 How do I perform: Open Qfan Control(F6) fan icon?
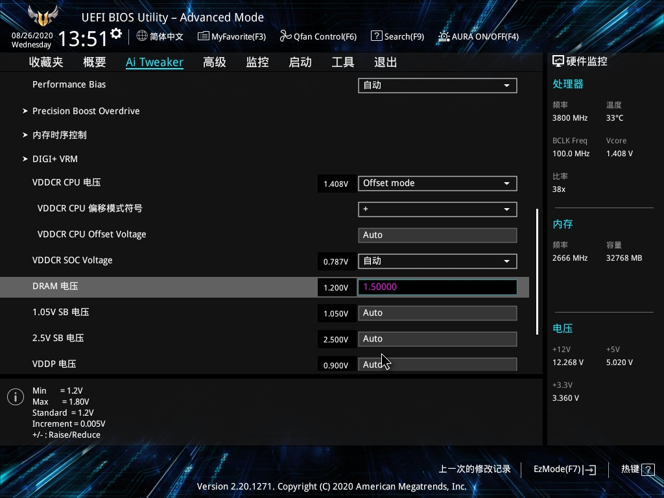[x=285, y=36]
